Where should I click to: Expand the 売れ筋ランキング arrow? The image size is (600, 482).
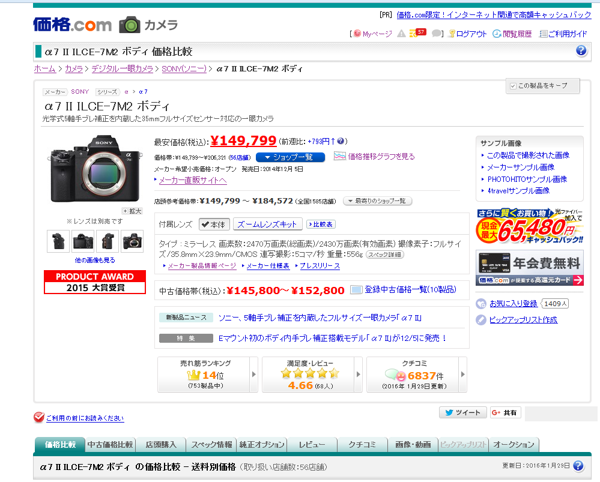point(253,374)
